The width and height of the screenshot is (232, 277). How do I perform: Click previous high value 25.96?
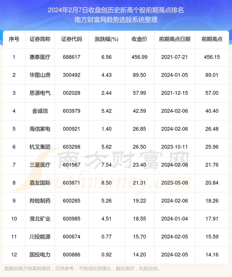click(x=212, y=147)
